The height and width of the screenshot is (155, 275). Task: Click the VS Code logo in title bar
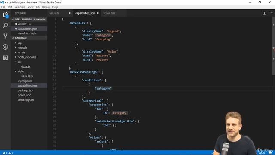tap(2, 2)
